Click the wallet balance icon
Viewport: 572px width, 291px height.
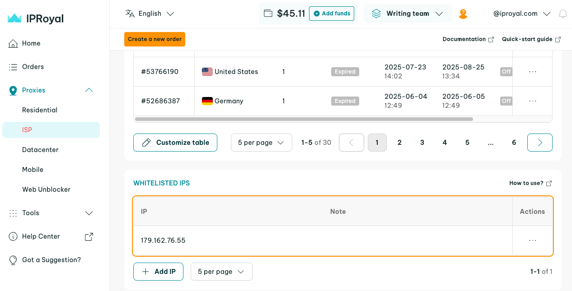click(268, 14)
